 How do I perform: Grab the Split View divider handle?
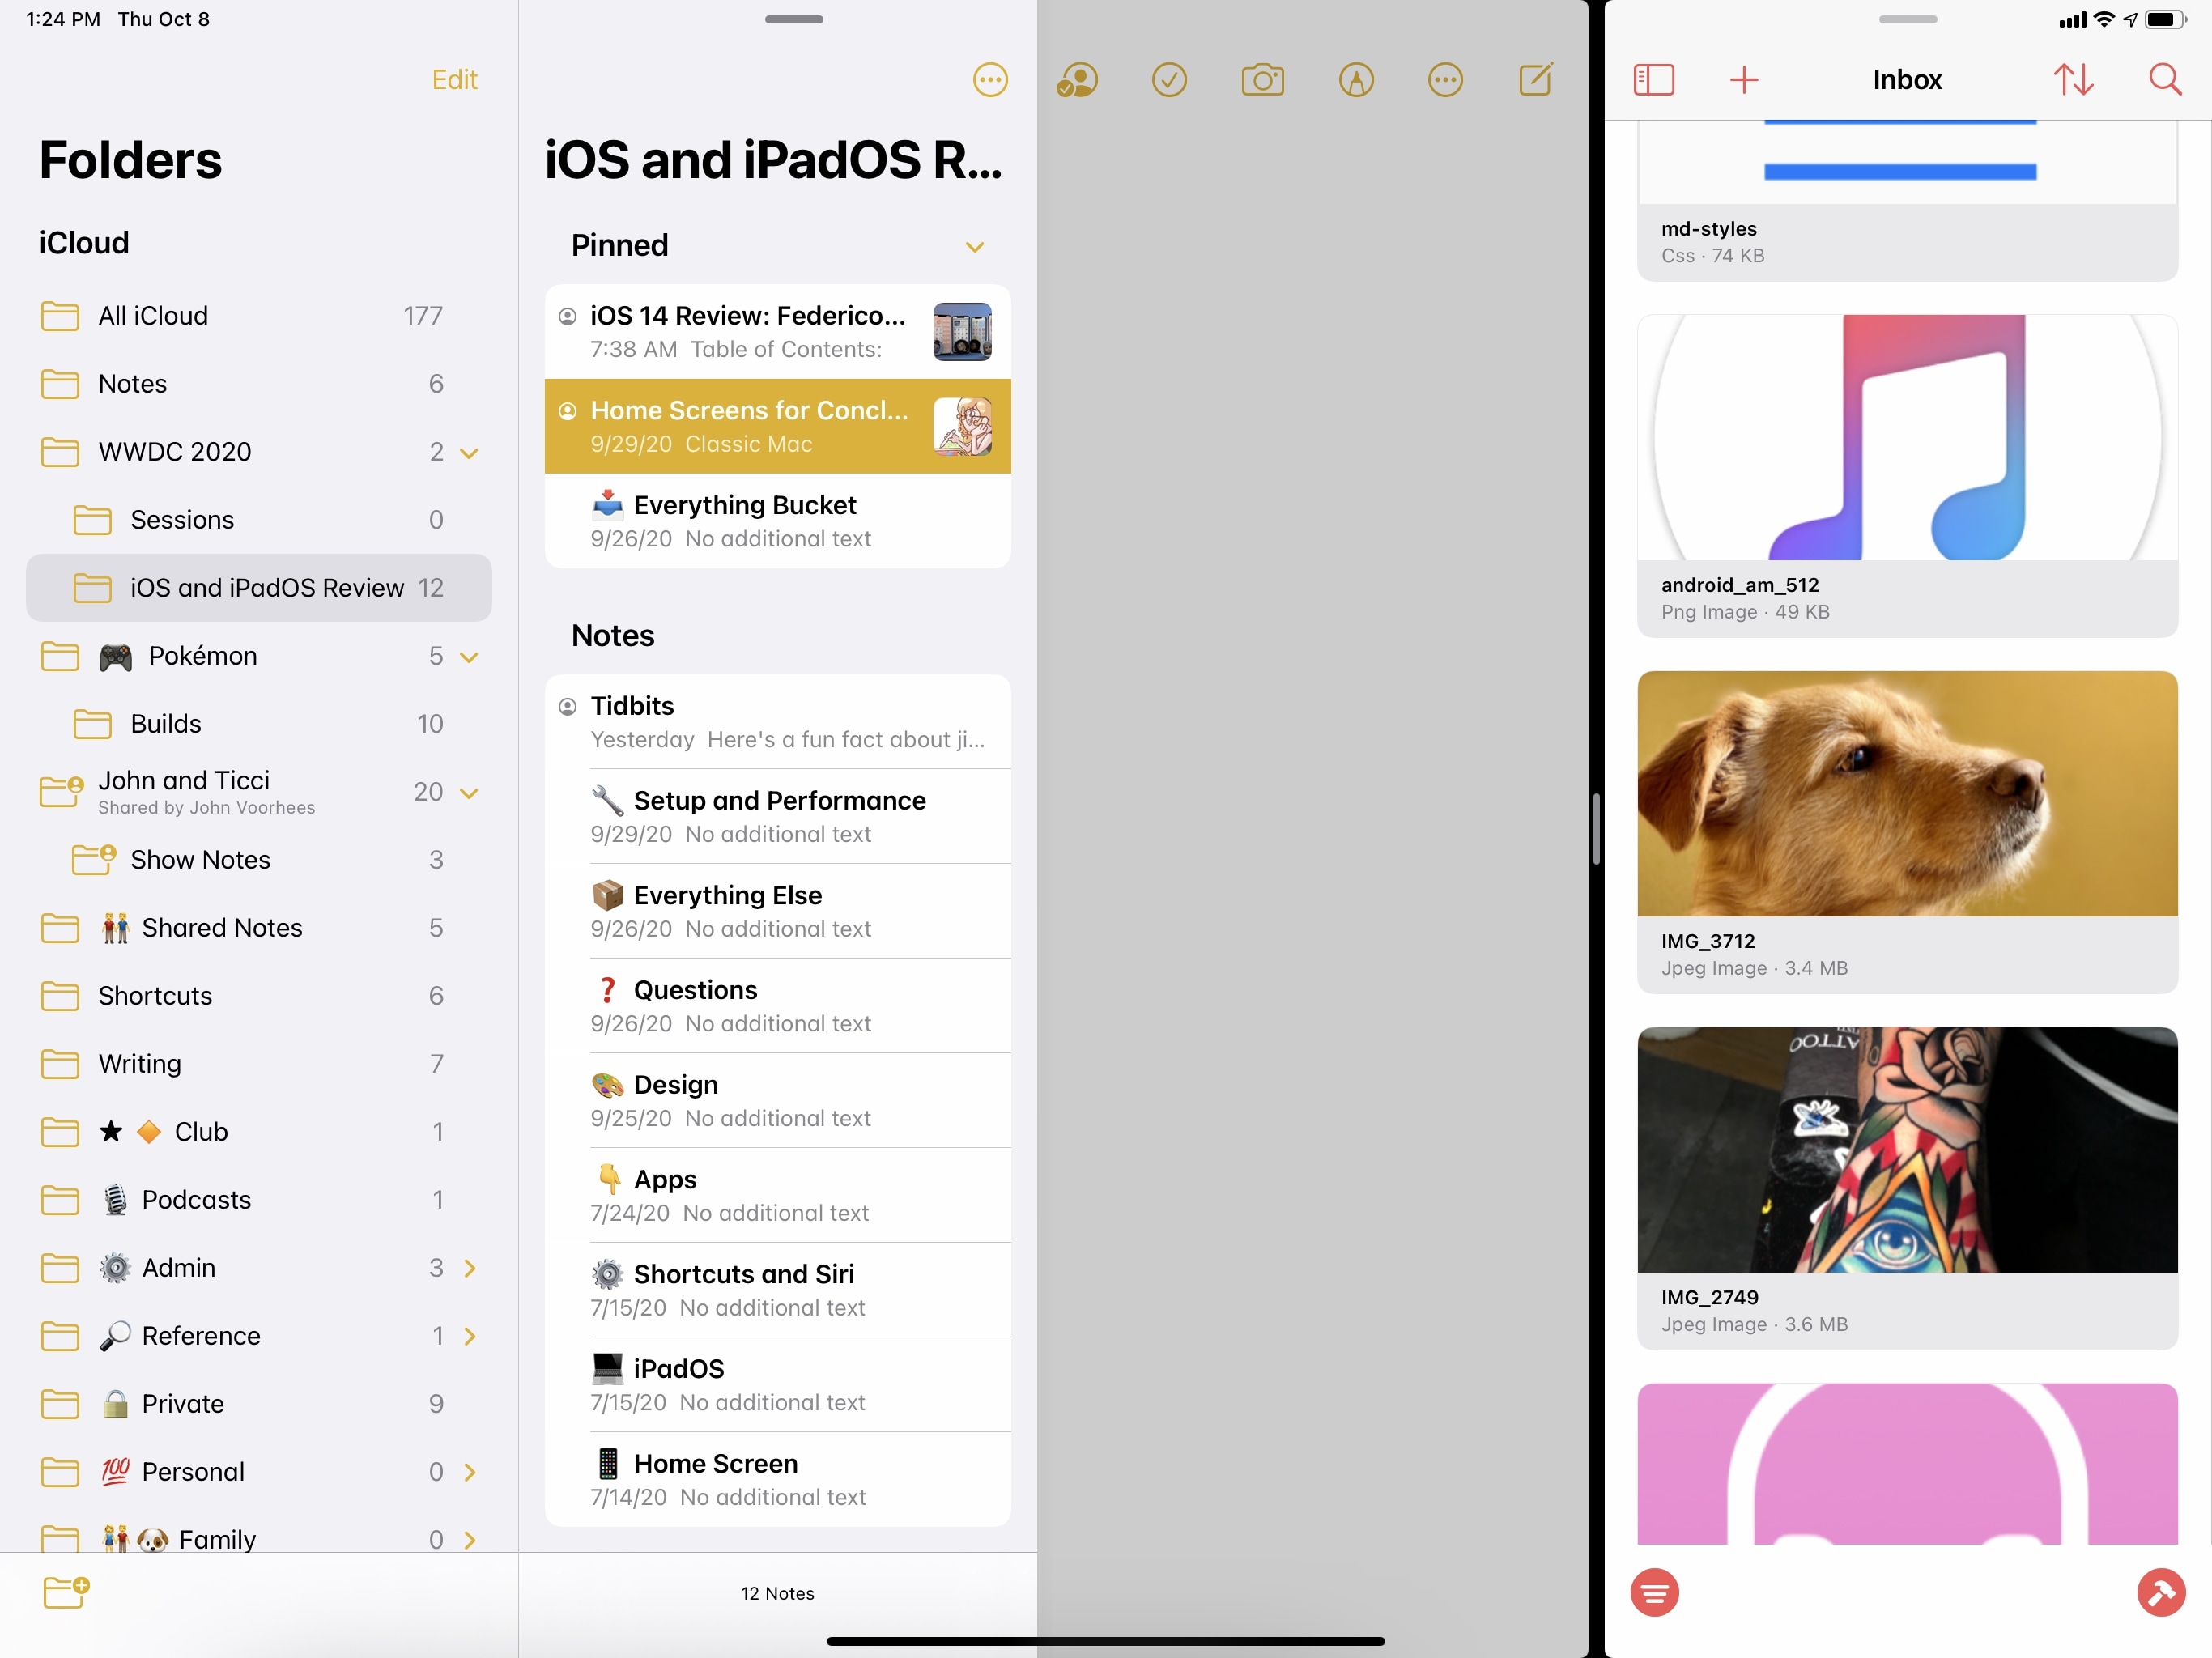[1596, 829]
